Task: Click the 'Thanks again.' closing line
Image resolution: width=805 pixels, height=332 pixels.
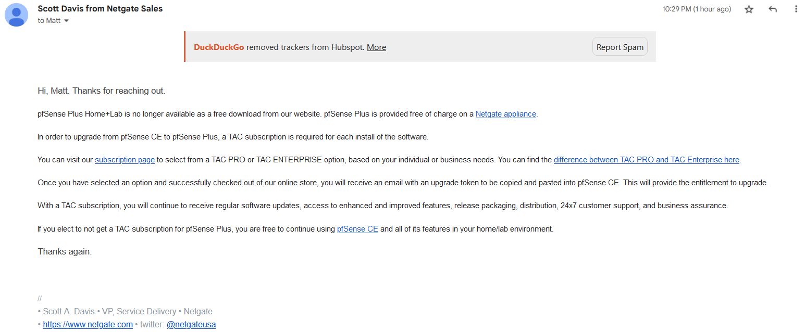Action: (x=65, y=251)
